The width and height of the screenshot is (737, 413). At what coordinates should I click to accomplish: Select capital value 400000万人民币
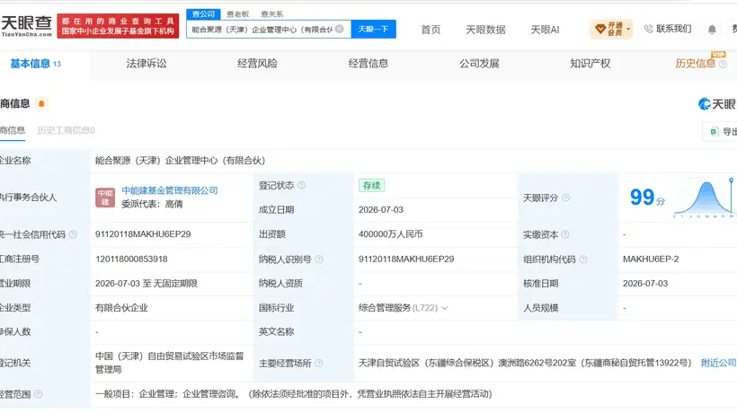point(390,234)
